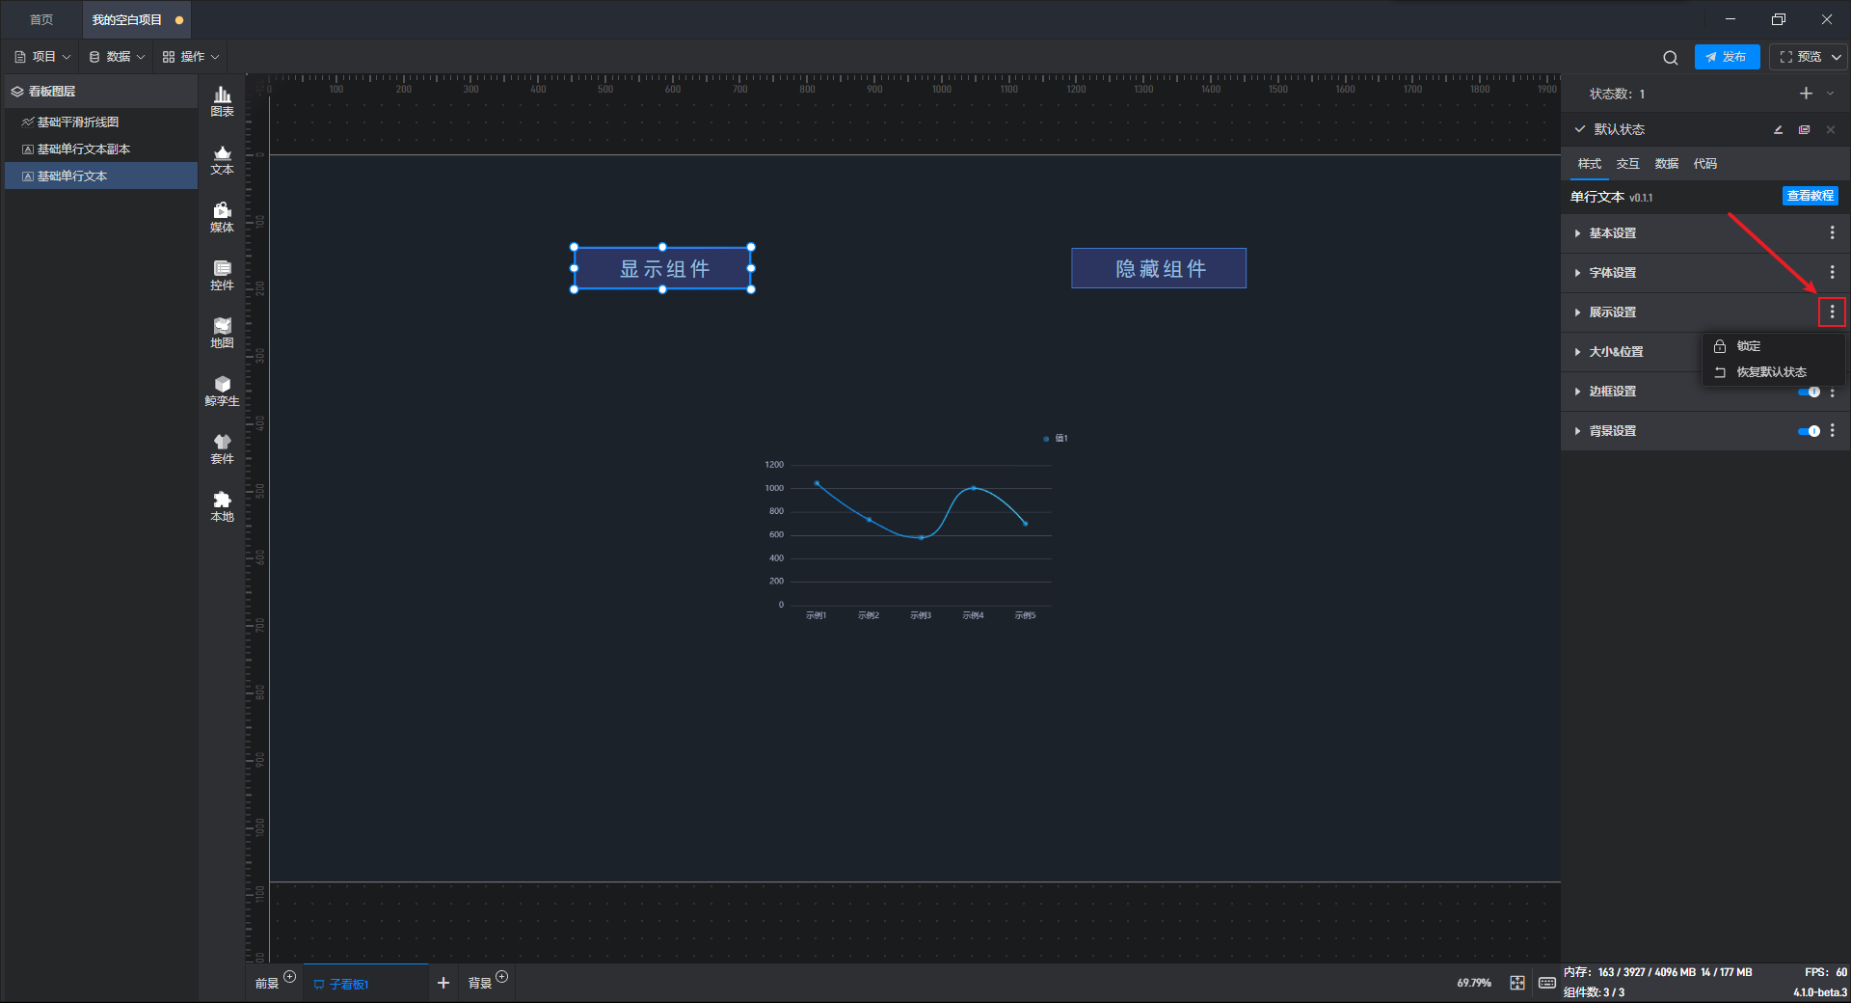Select the 样式 tab
This screenshot has width=1851, height=1003.
1590,164
